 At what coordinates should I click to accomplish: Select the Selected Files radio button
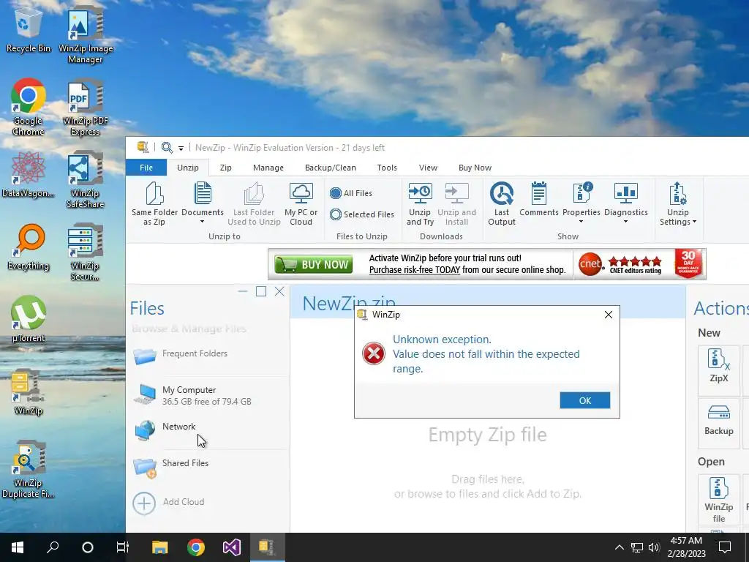point(336,214)
